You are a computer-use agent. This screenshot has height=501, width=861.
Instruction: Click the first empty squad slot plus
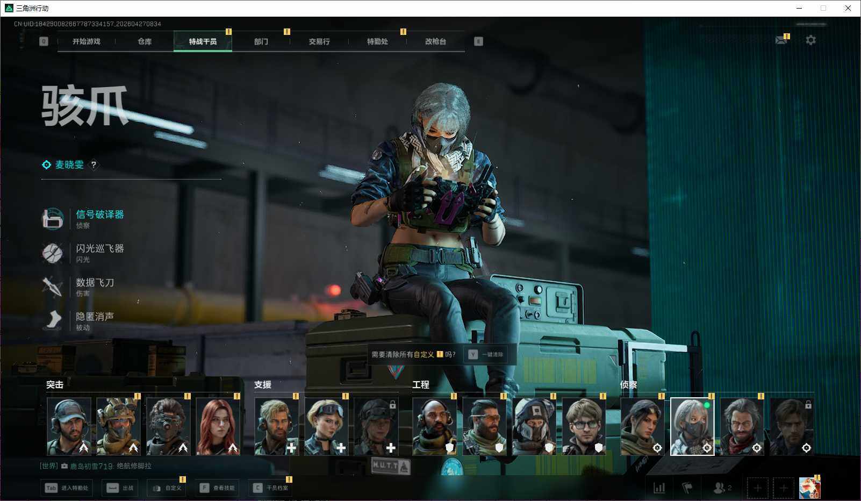point(757,488)
